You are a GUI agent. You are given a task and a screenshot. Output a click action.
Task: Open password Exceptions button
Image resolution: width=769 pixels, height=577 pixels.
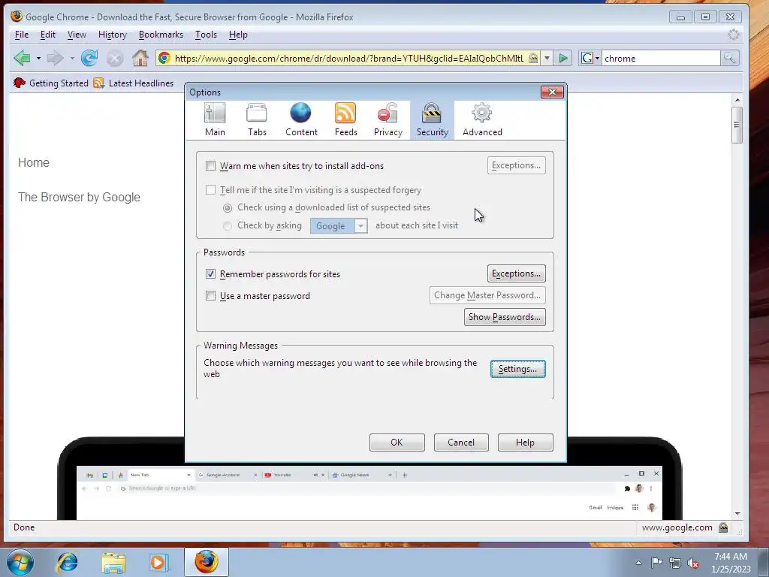click(x=516, y=273)
